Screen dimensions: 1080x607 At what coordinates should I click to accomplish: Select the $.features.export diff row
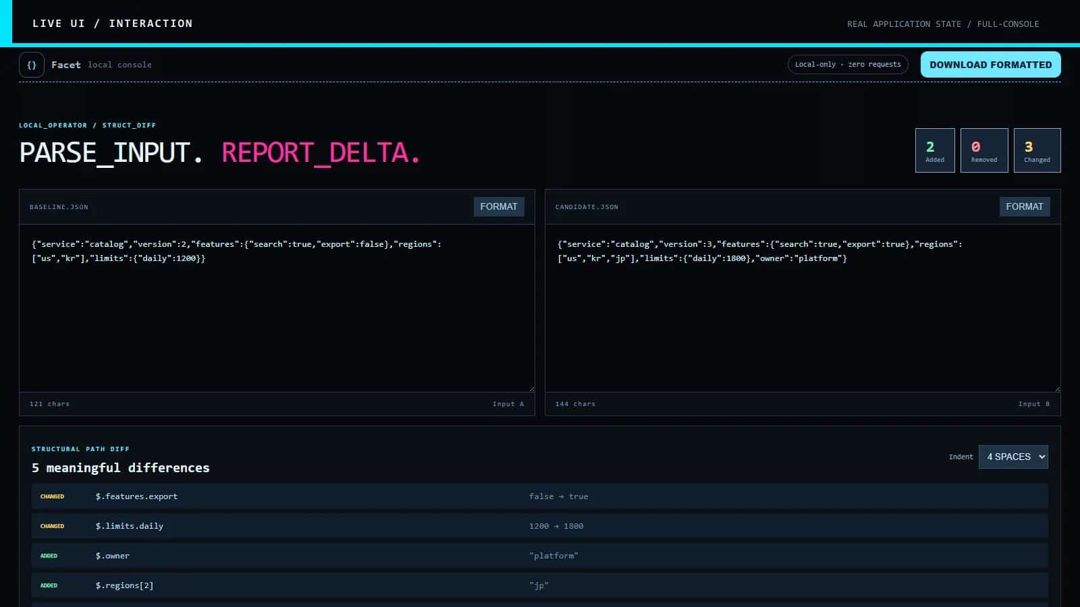[540, 496]
